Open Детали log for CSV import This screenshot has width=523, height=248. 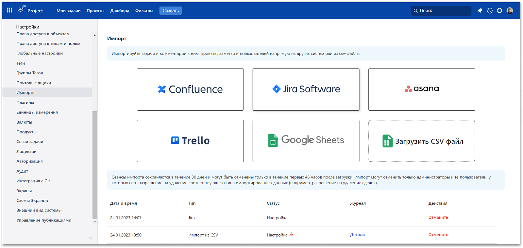357,235
